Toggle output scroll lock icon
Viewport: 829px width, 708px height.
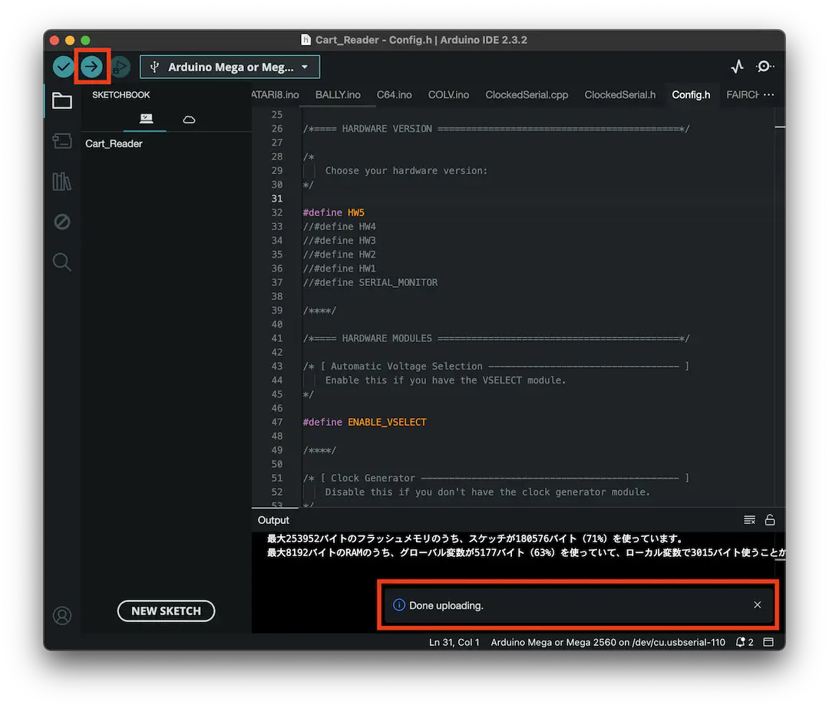point(770,520)
